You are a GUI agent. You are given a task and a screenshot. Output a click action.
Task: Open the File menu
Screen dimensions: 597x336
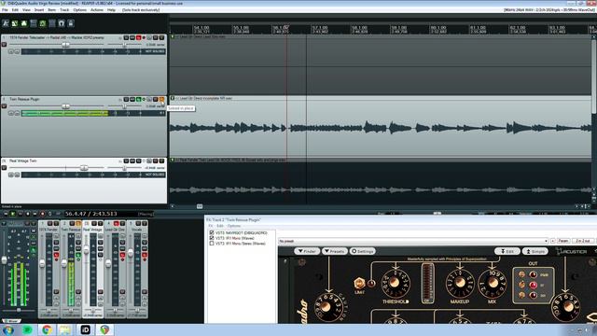click(x=5, y=10)
